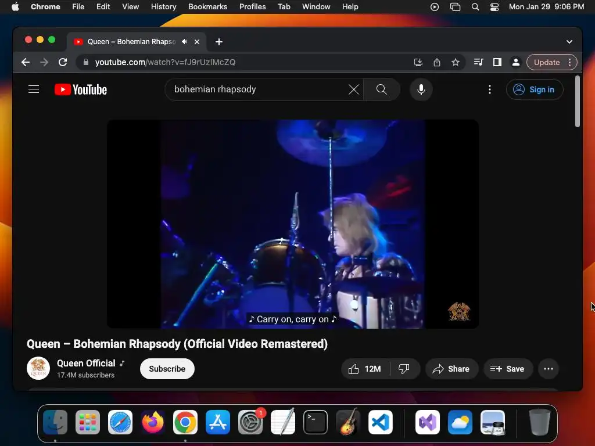Select the Queen Bohemian Rhapsody tab
The height and width of the screenshot is (446, 595).
pos(131,42)
